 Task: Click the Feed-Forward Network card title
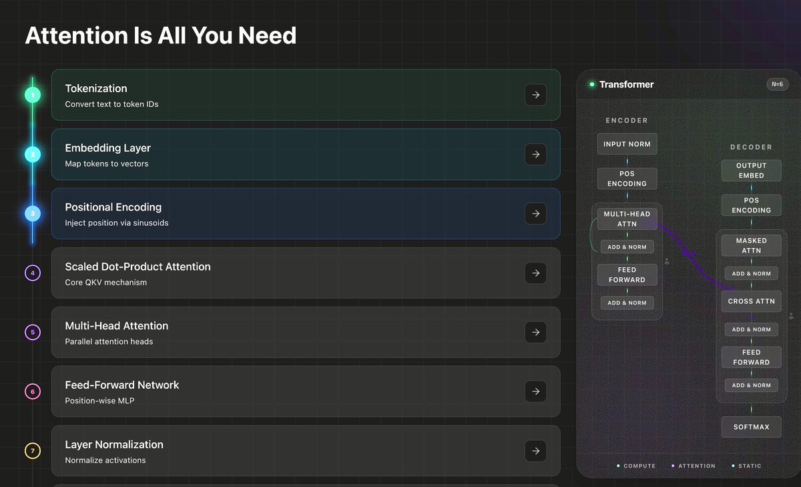(x=122, y=385)
